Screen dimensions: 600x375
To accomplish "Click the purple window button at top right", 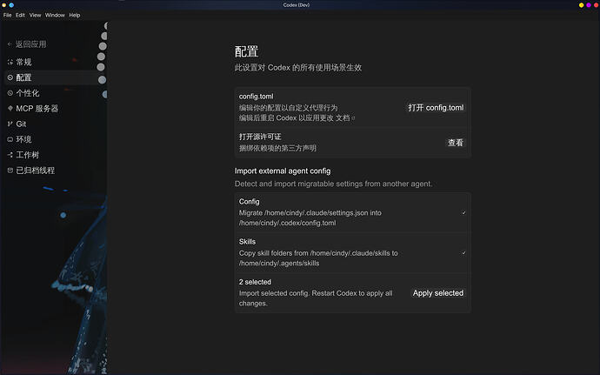I will (589, 5).
